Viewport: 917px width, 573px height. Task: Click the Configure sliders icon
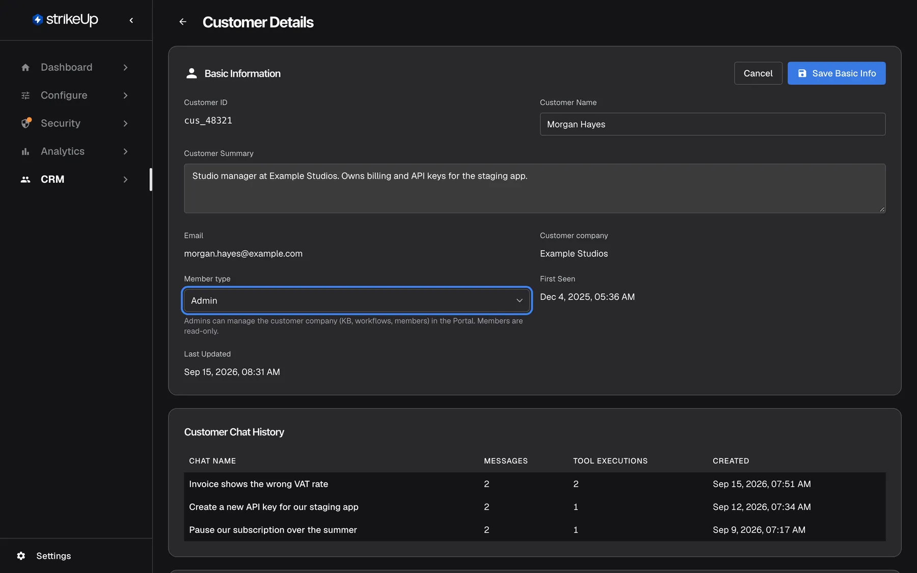[25, 95]
